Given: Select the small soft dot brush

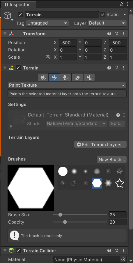Looking at the screenshot, I should click(x=86, y=171).
